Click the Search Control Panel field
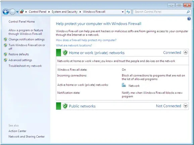This screenshot has width=194, height=145. coord(160,12)
